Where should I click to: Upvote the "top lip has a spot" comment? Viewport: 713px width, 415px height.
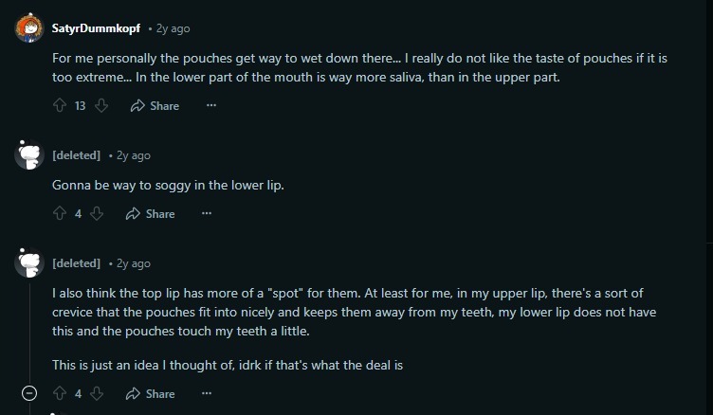(60, 393)
